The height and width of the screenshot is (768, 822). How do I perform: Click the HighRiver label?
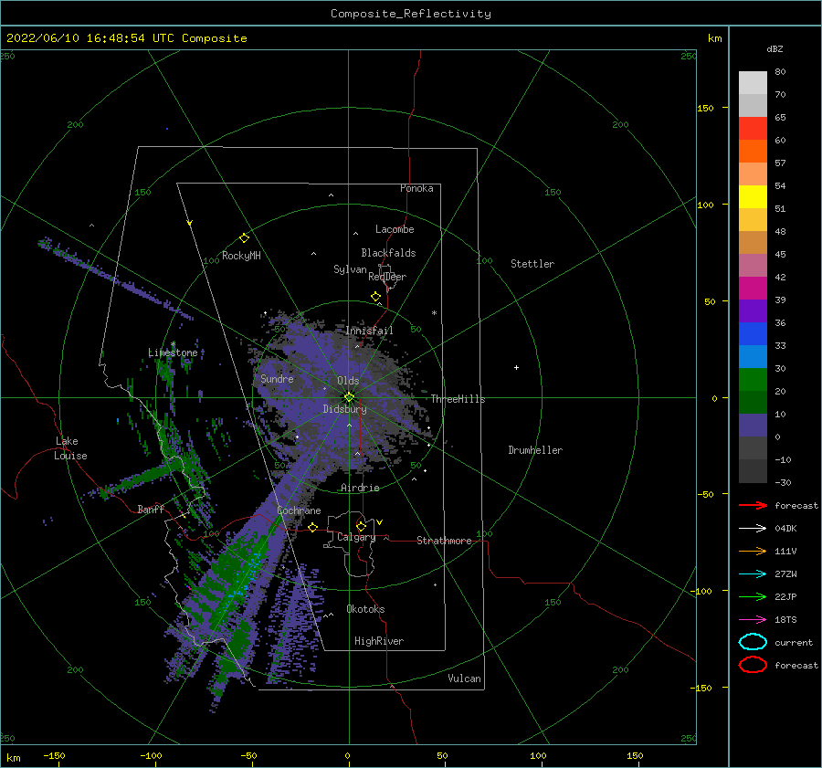[x=379, y=641]
